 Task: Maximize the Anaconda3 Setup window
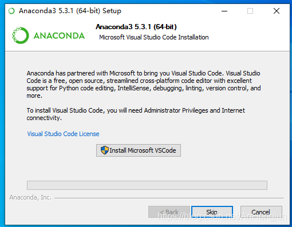pyautogui.click(x=250, y=11)
